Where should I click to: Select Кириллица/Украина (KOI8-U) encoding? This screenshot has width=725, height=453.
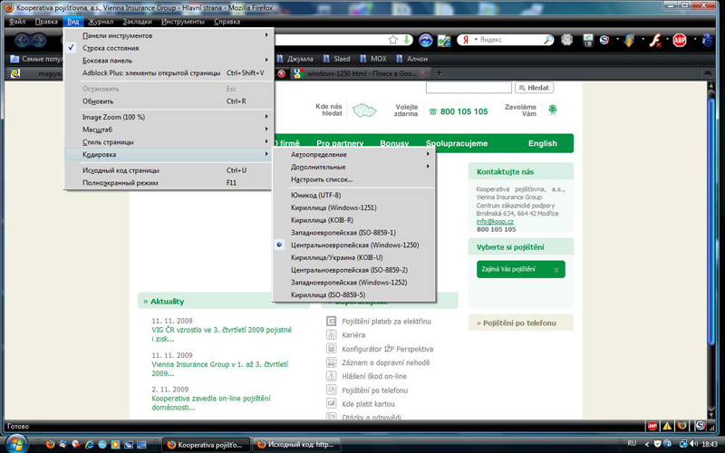click(x=354, y=257)
